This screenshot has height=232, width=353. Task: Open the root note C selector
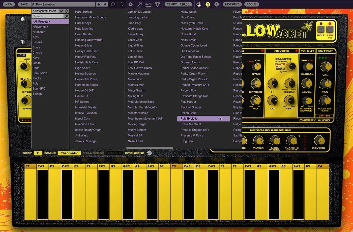click(38, 153)
